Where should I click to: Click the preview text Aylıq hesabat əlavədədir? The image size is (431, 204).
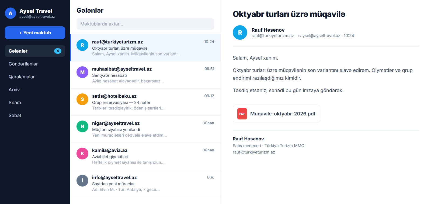click(x=128, y=81)
